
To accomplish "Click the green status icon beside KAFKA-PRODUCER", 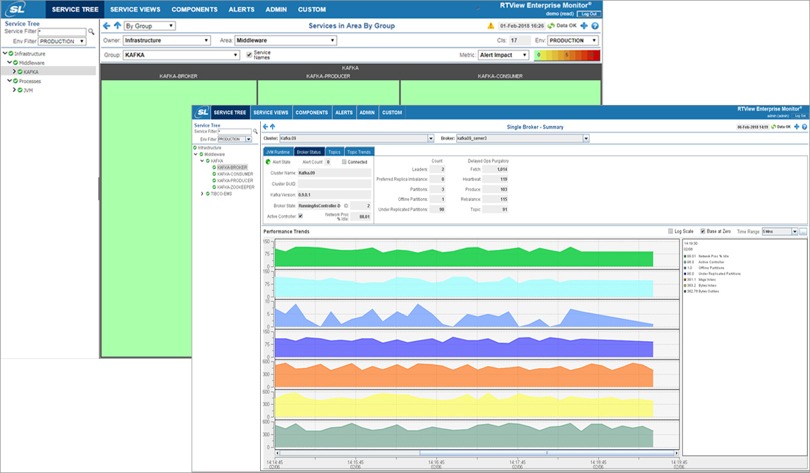I will [214, 181].
